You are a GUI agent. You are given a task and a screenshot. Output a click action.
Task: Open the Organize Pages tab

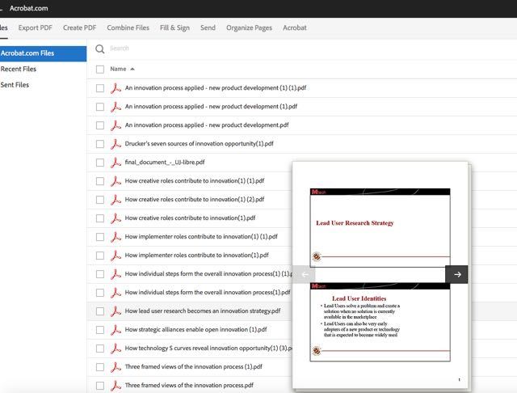point(249,27)
